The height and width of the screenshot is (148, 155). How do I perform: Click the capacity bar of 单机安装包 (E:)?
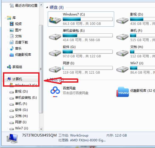pyautogui.click(x=88, y=35)
